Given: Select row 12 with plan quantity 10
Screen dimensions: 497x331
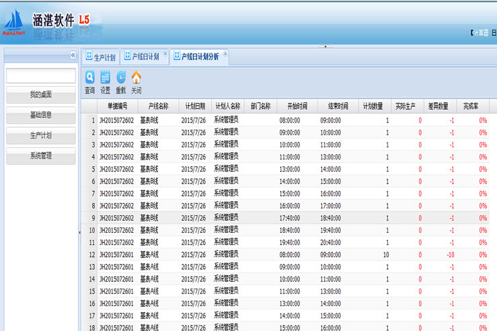Looking at the screenshot, I should [x=269, y=255].
